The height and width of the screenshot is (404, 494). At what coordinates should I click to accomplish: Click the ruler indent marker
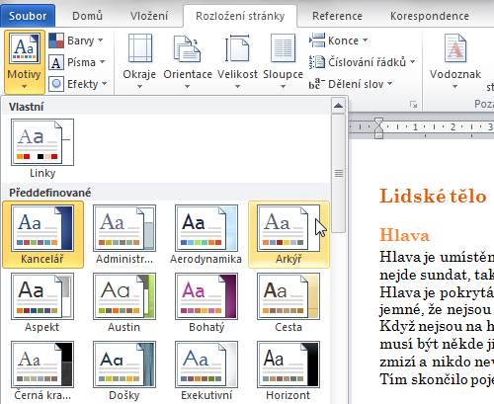379,128
